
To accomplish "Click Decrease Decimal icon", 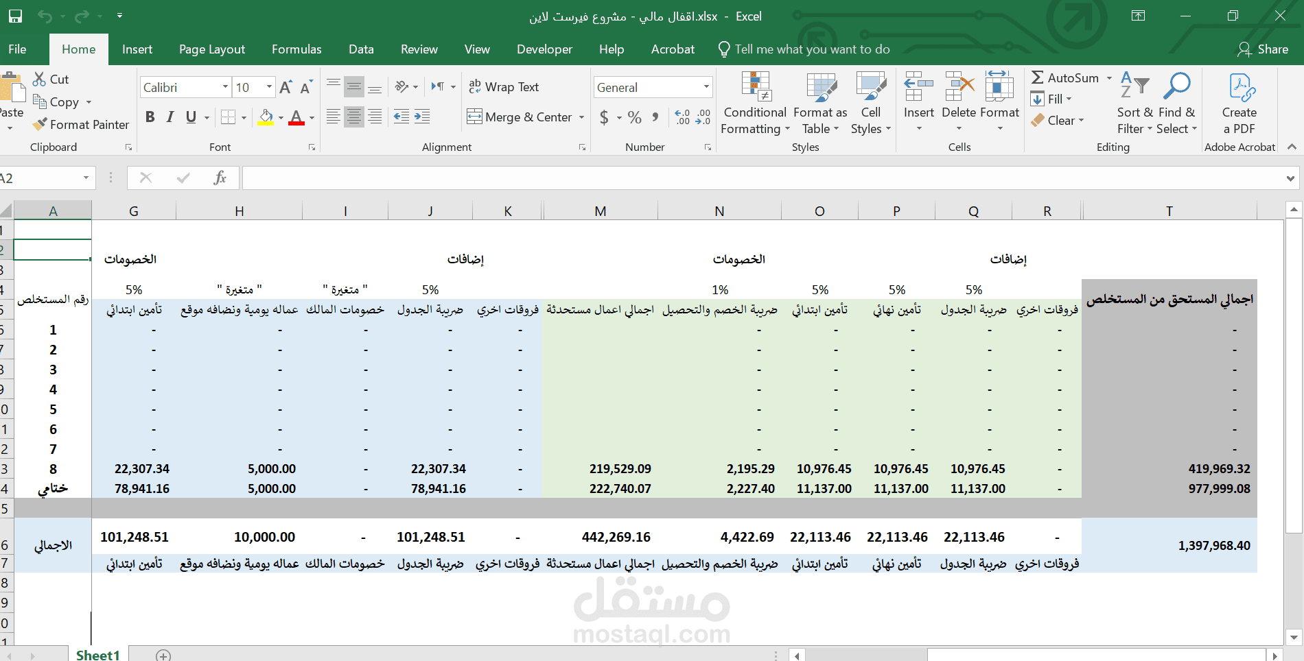I will tap(703, 117).
